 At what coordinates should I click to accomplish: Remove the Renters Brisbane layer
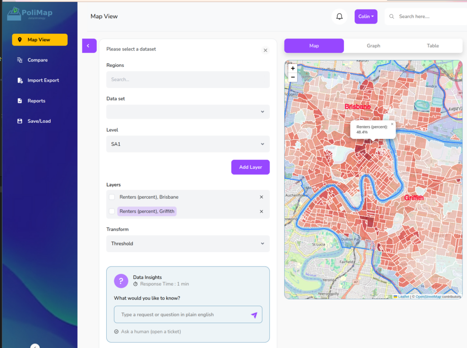(x=261, y=197)
